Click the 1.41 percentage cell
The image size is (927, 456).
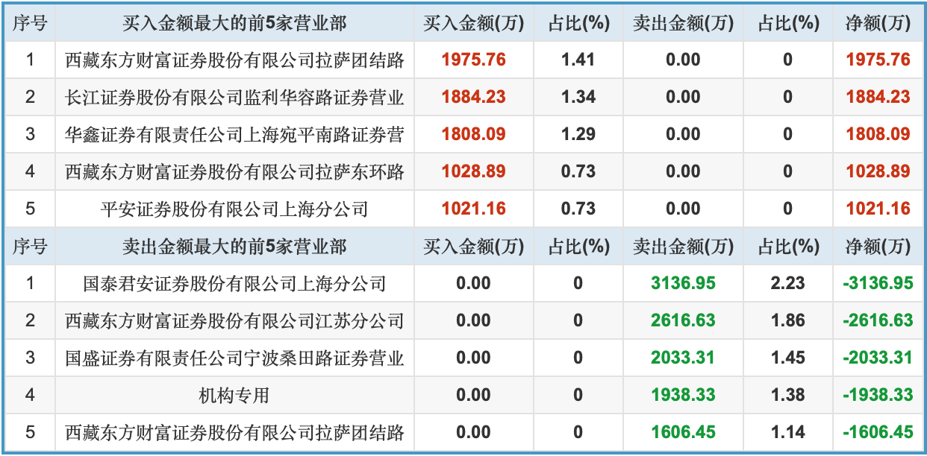point(578,60)
